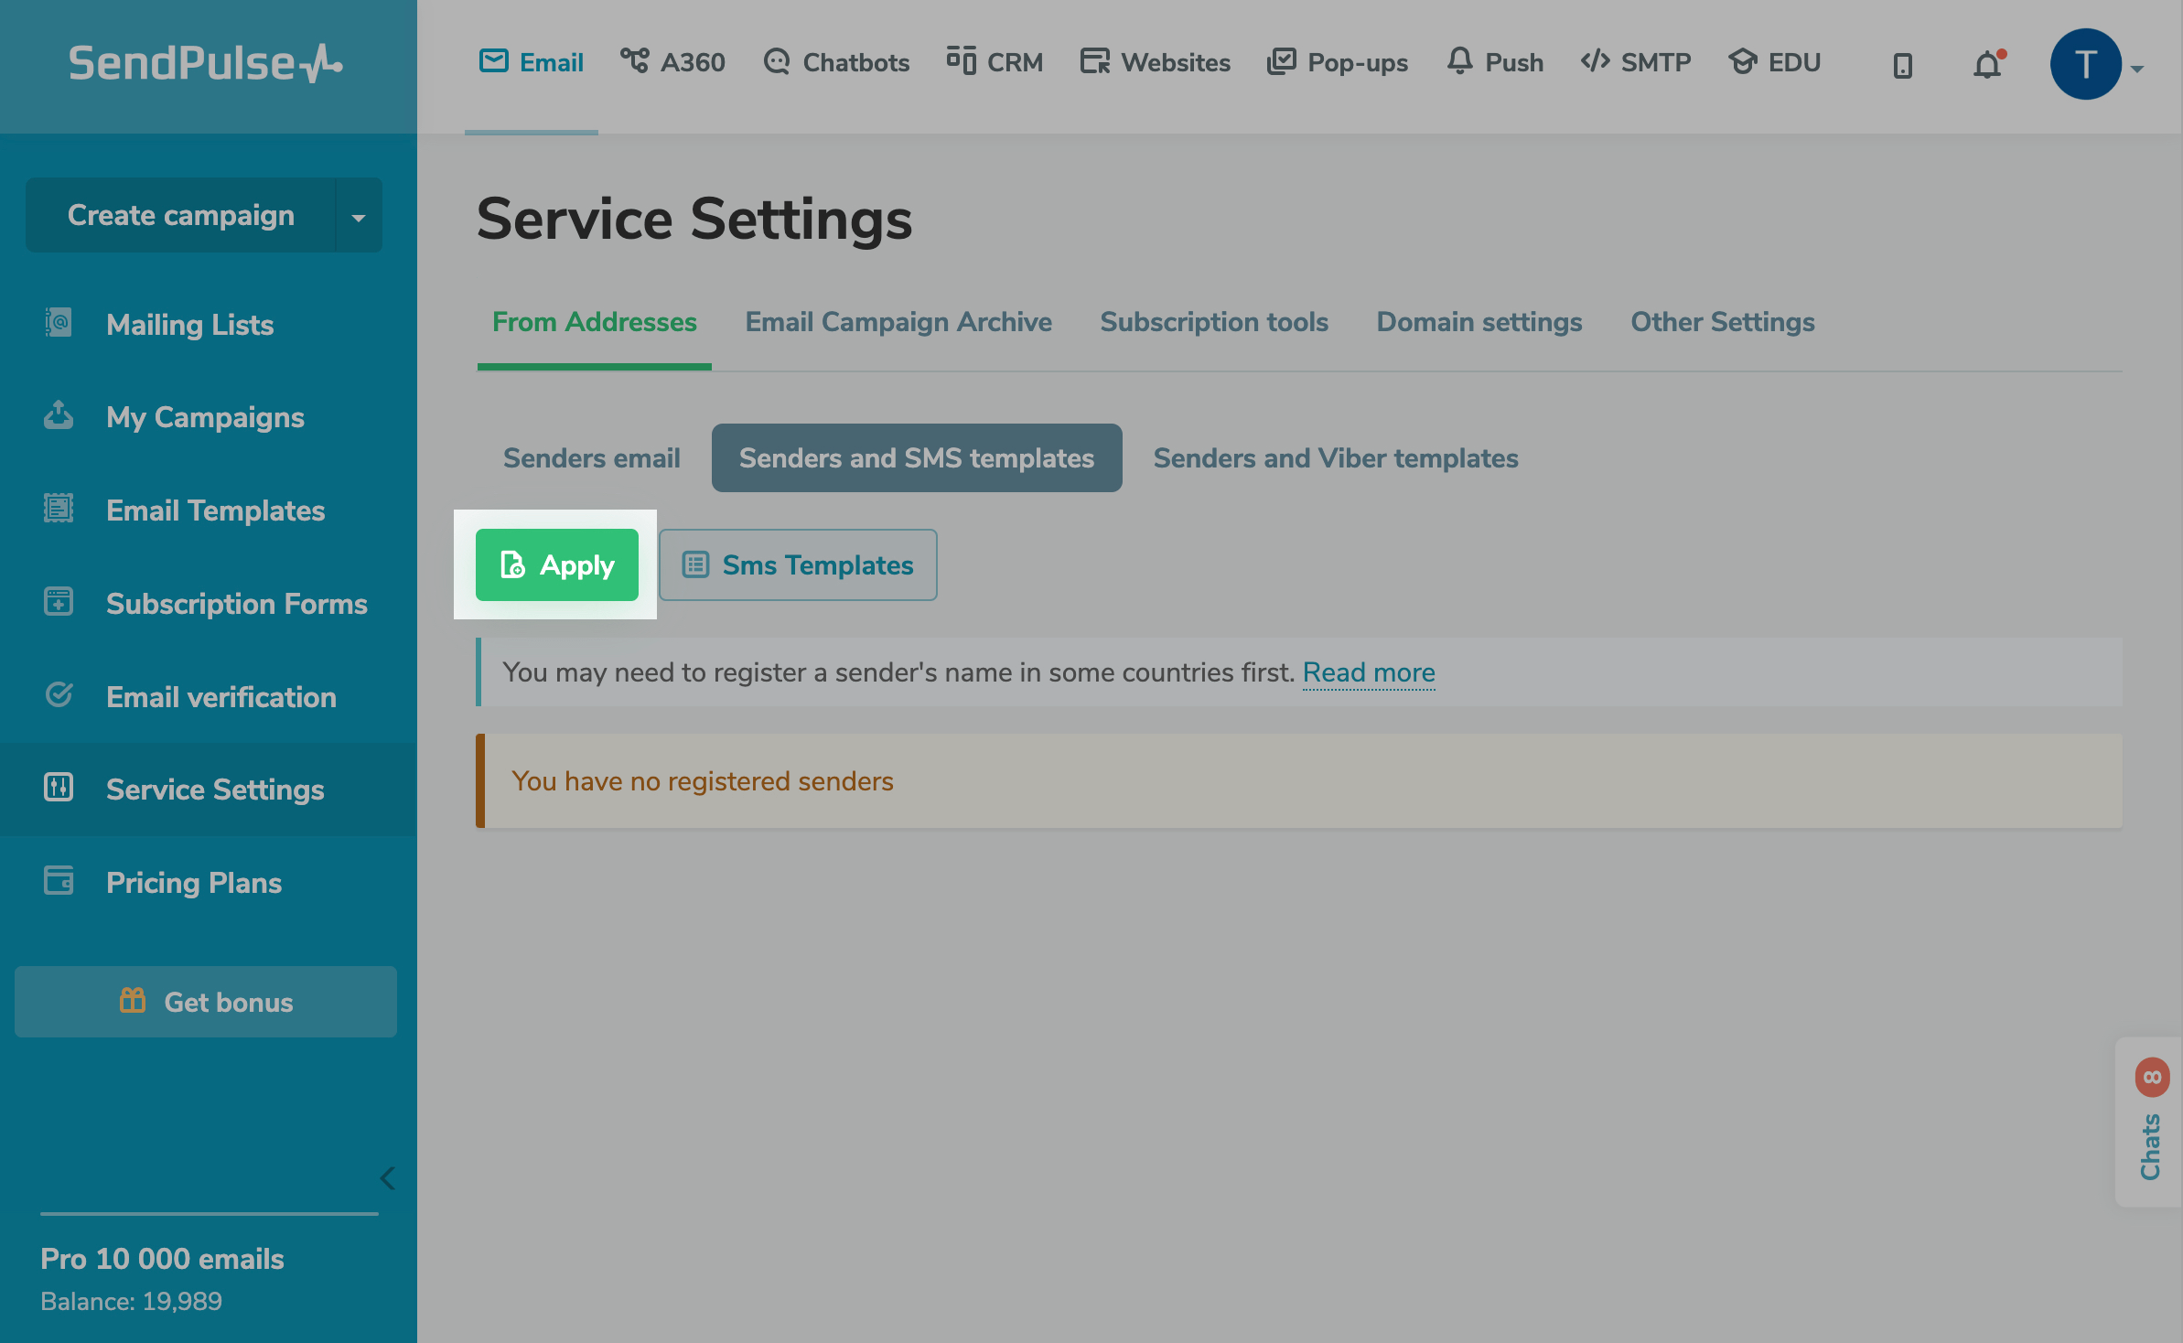This screenshot has height=1343, width=2183.
Task: Click the green Apply button
Action: pos(557,564)
